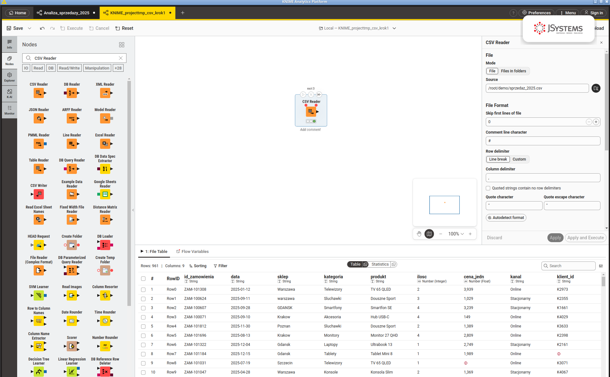Expand the Local workflow path dropdown
This screenshot has width=610, height=377.
click(x=394, y=28)
